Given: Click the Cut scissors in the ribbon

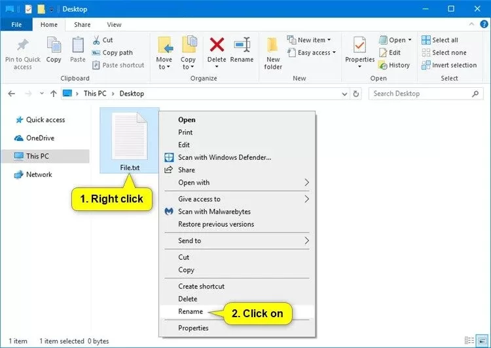Looking at the screenshot, I should pyautogui.click(x=96, y=40).
